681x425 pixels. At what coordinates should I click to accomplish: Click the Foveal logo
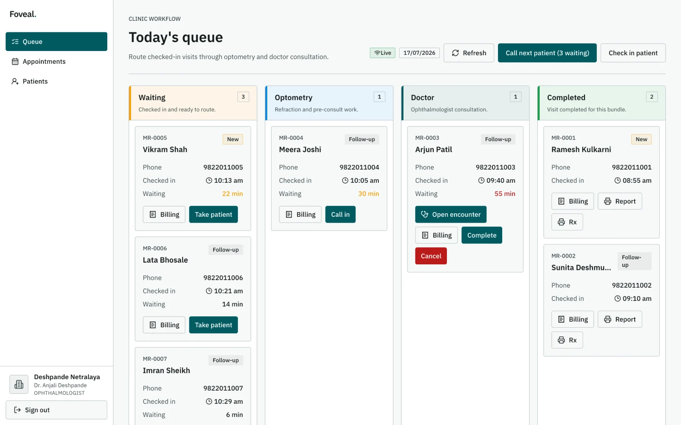coord(23,14)
